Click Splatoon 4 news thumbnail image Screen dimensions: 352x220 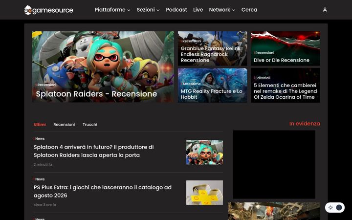204,152
